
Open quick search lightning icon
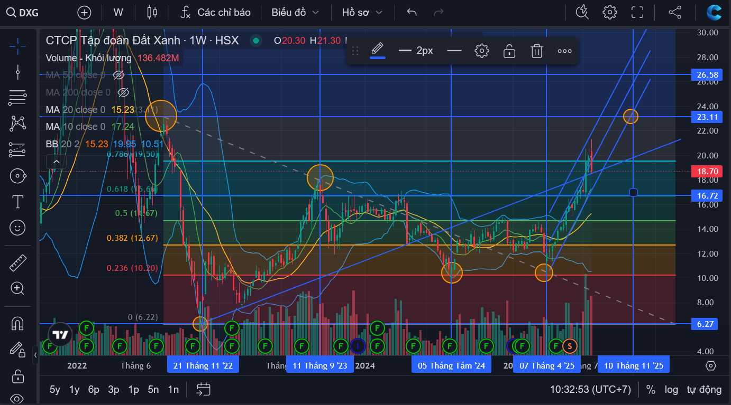(x=582, y=13)
